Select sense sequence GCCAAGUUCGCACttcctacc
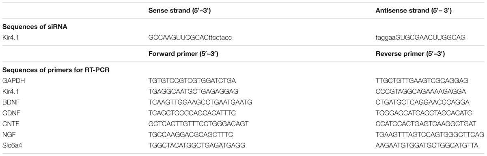This screenshot has height=156, width=487. pos(191,37)
